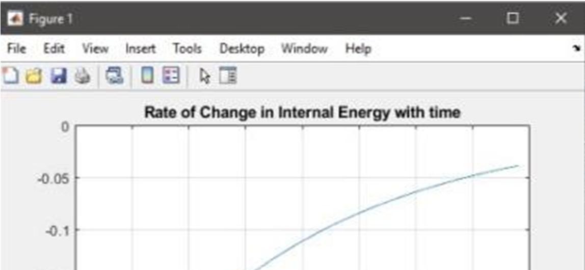Open the Help menu
This screenshot has height=270, width=585.
coord(358,49)
